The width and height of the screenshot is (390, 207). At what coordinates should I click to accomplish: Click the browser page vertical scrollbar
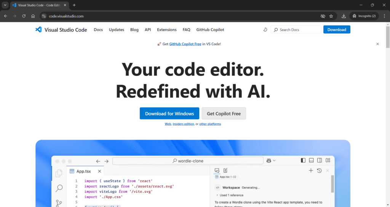point(387,37)
